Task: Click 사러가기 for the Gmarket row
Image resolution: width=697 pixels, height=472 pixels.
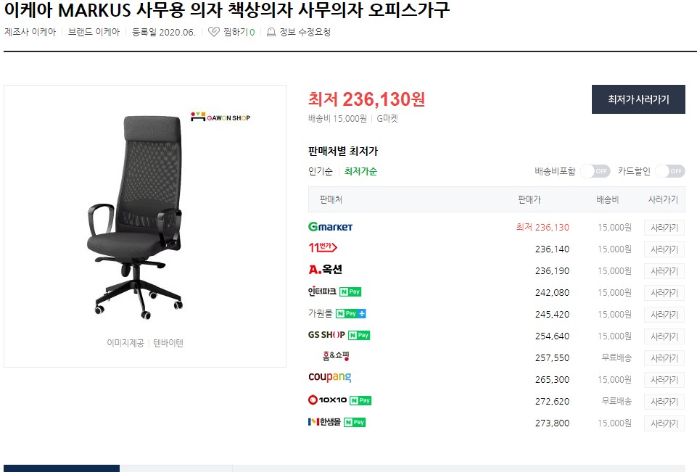Action: click(664, 228)
